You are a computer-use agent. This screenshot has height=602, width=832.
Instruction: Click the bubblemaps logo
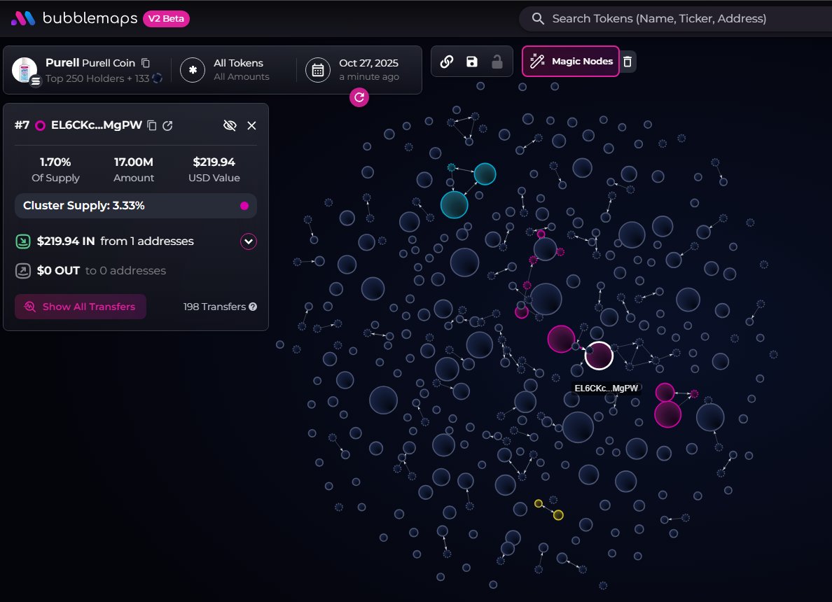tap(74, 19)
